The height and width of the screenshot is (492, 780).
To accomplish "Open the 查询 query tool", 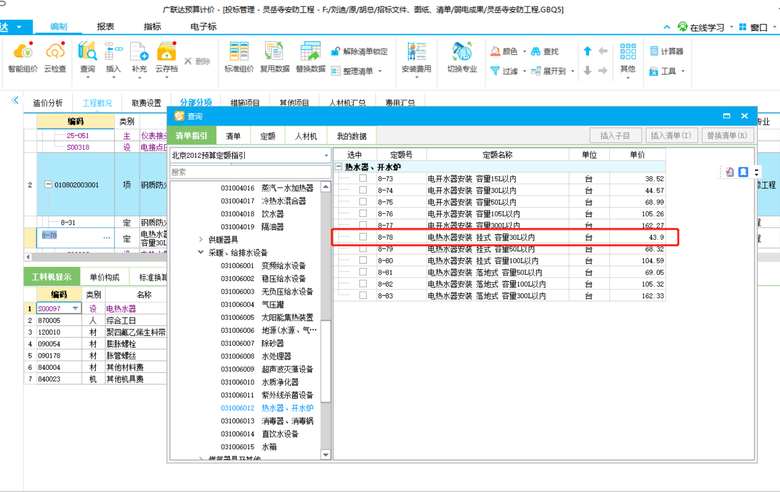I will [88, 59].
